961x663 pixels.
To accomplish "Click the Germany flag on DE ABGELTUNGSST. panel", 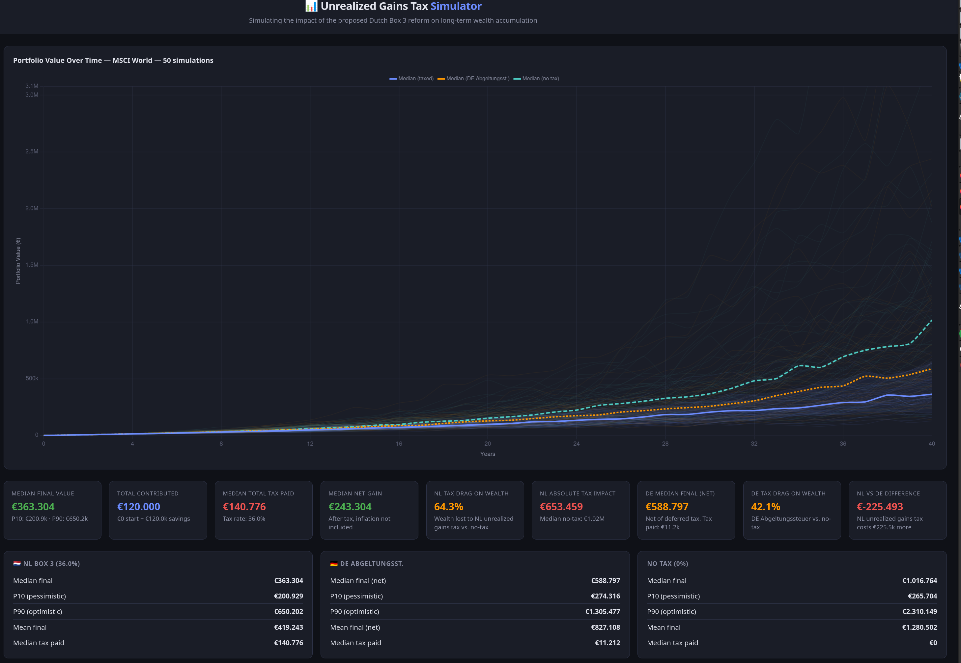I will [x=333, y=564].
